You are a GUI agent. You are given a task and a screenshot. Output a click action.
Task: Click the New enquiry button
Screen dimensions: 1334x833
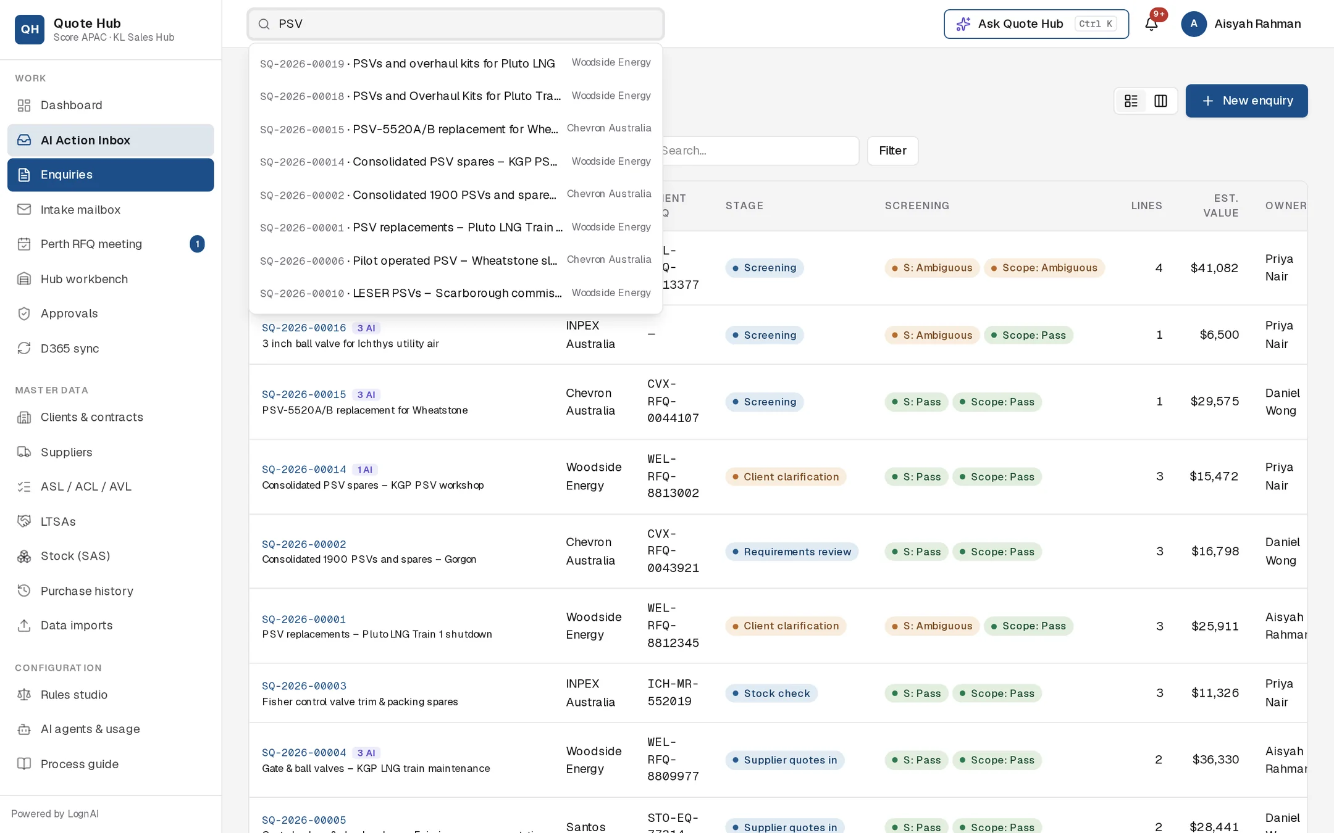pyautogui.click(x=1246, y=101)
